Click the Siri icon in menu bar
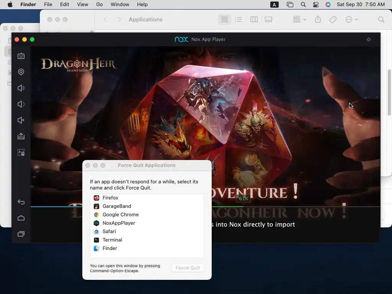The height and width of the screenshot is (294, 392). [328, 5]
